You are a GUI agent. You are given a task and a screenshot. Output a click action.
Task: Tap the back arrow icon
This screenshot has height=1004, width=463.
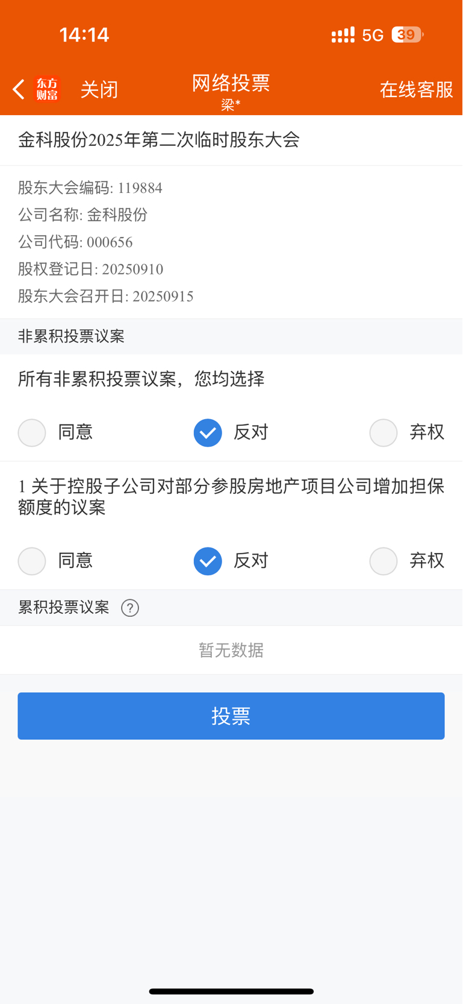coord(19,89)
